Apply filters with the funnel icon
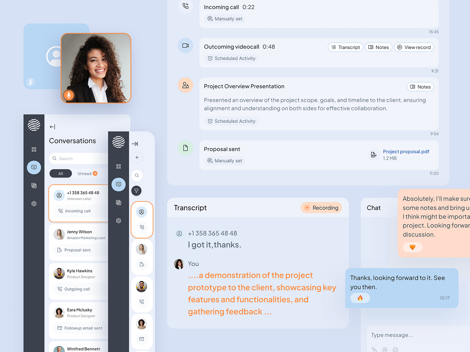The image size is (470, 352). tap(136, 190)
